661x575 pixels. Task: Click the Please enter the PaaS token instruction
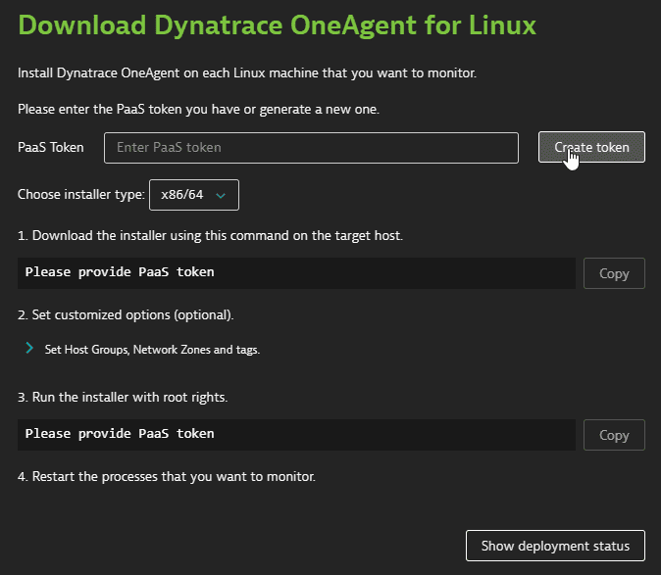point(198,110)
